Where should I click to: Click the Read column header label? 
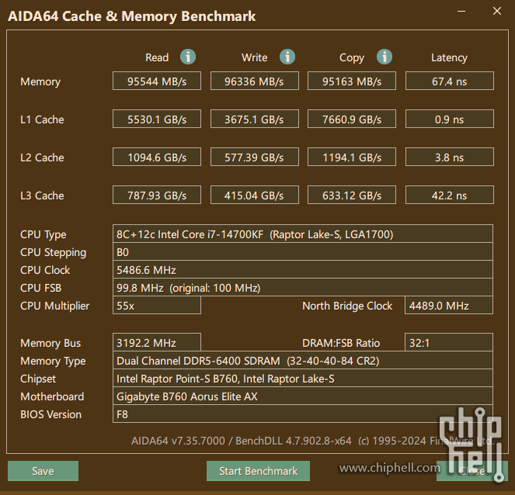157,57
